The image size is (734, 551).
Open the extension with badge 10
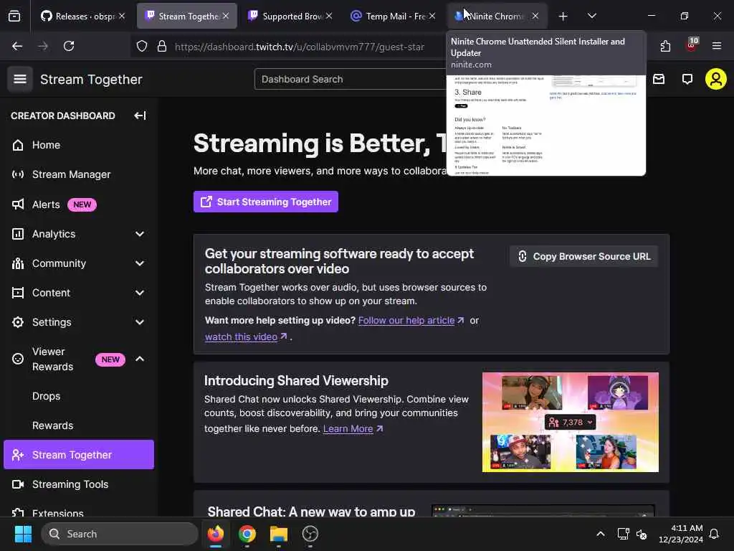coord(692,45)
